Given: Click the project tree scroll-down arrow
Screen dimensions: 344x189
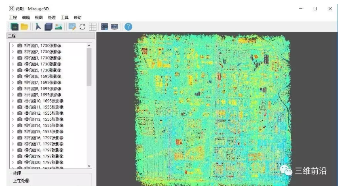Looking at the screenshot, I should [89, 166].
